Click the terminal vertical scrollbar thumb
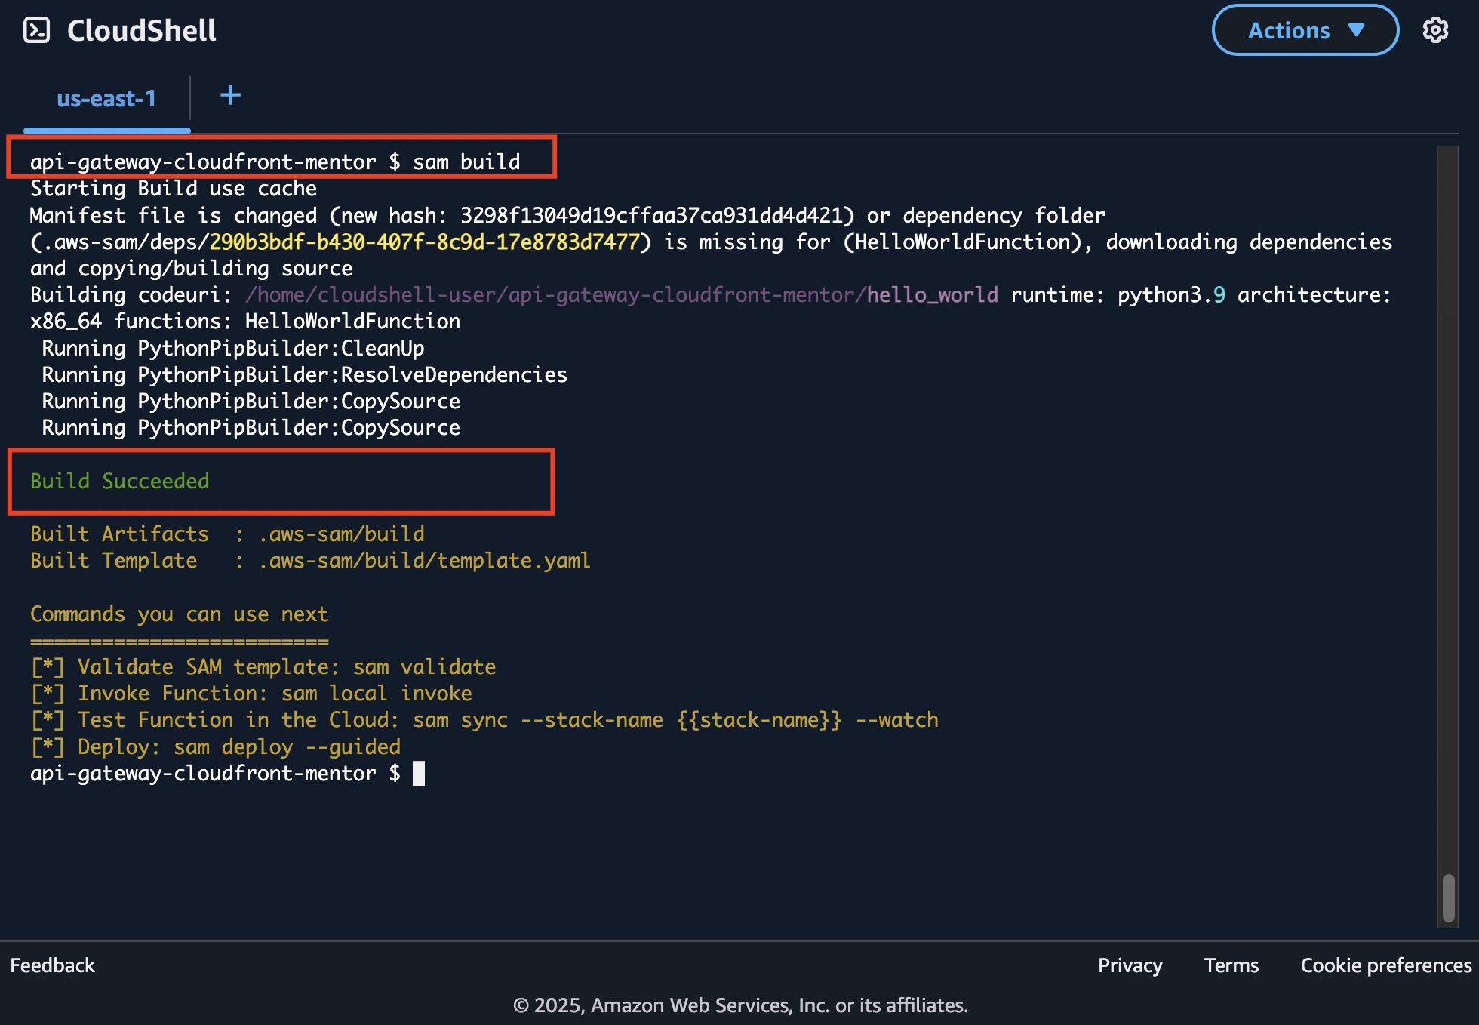The image size is (1479, 1025). click(1448, 897)
